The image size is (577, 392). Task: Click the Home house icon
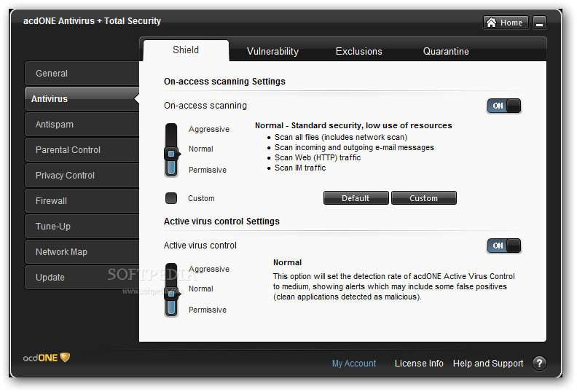point(491,23)
